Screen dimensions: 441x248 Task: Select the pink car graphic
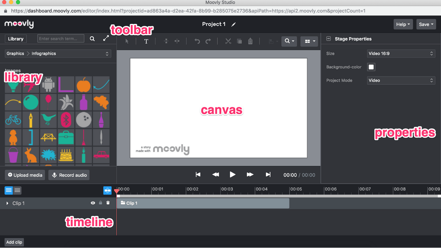[101, 155]
